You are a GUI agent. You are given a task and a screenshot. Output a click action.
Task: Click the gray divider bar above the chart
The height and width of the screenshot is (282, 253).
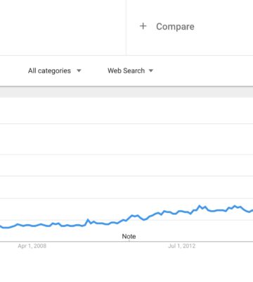(126, 92)
